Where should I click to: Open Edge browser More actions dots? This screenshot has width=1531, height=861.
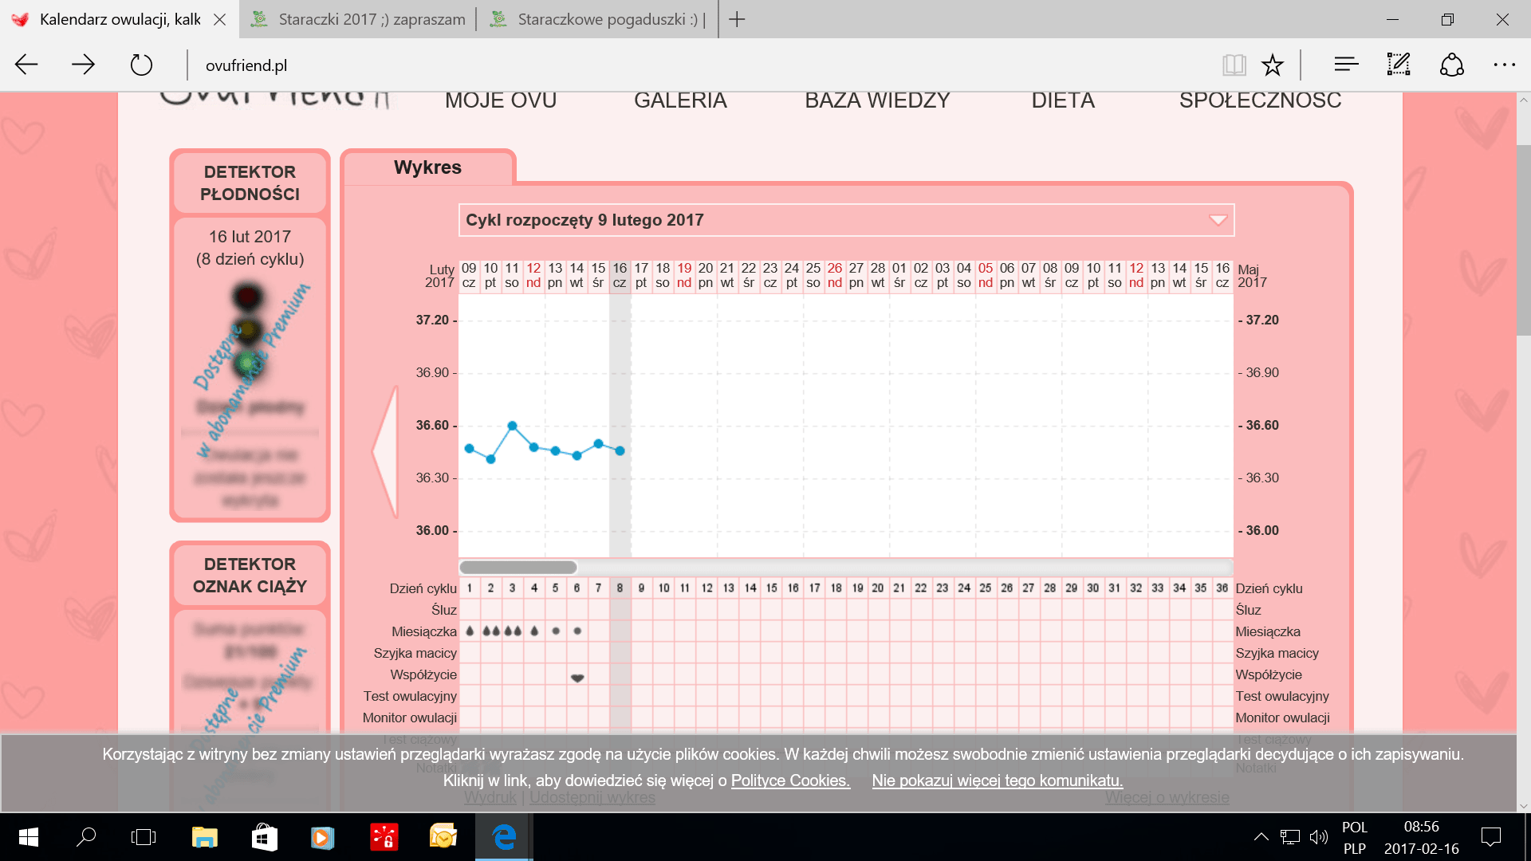click(x=1504, y=65)
